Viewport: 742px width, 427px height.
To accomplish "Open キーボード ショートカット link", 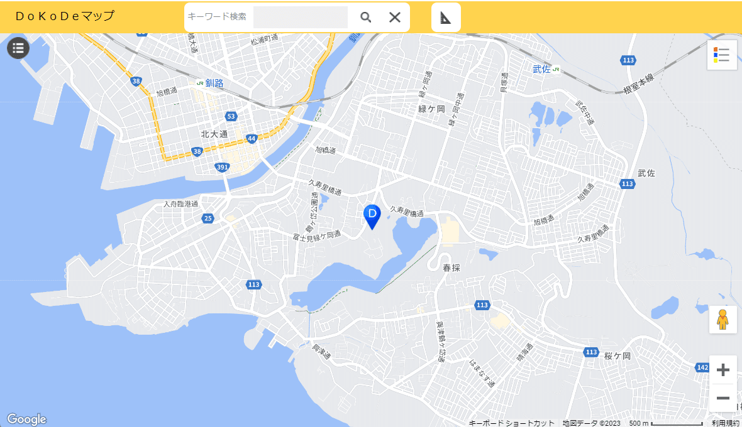I will 512,423.
